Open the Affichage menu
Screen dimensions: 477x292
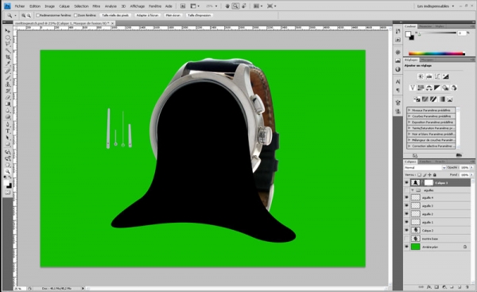point(138,6)
